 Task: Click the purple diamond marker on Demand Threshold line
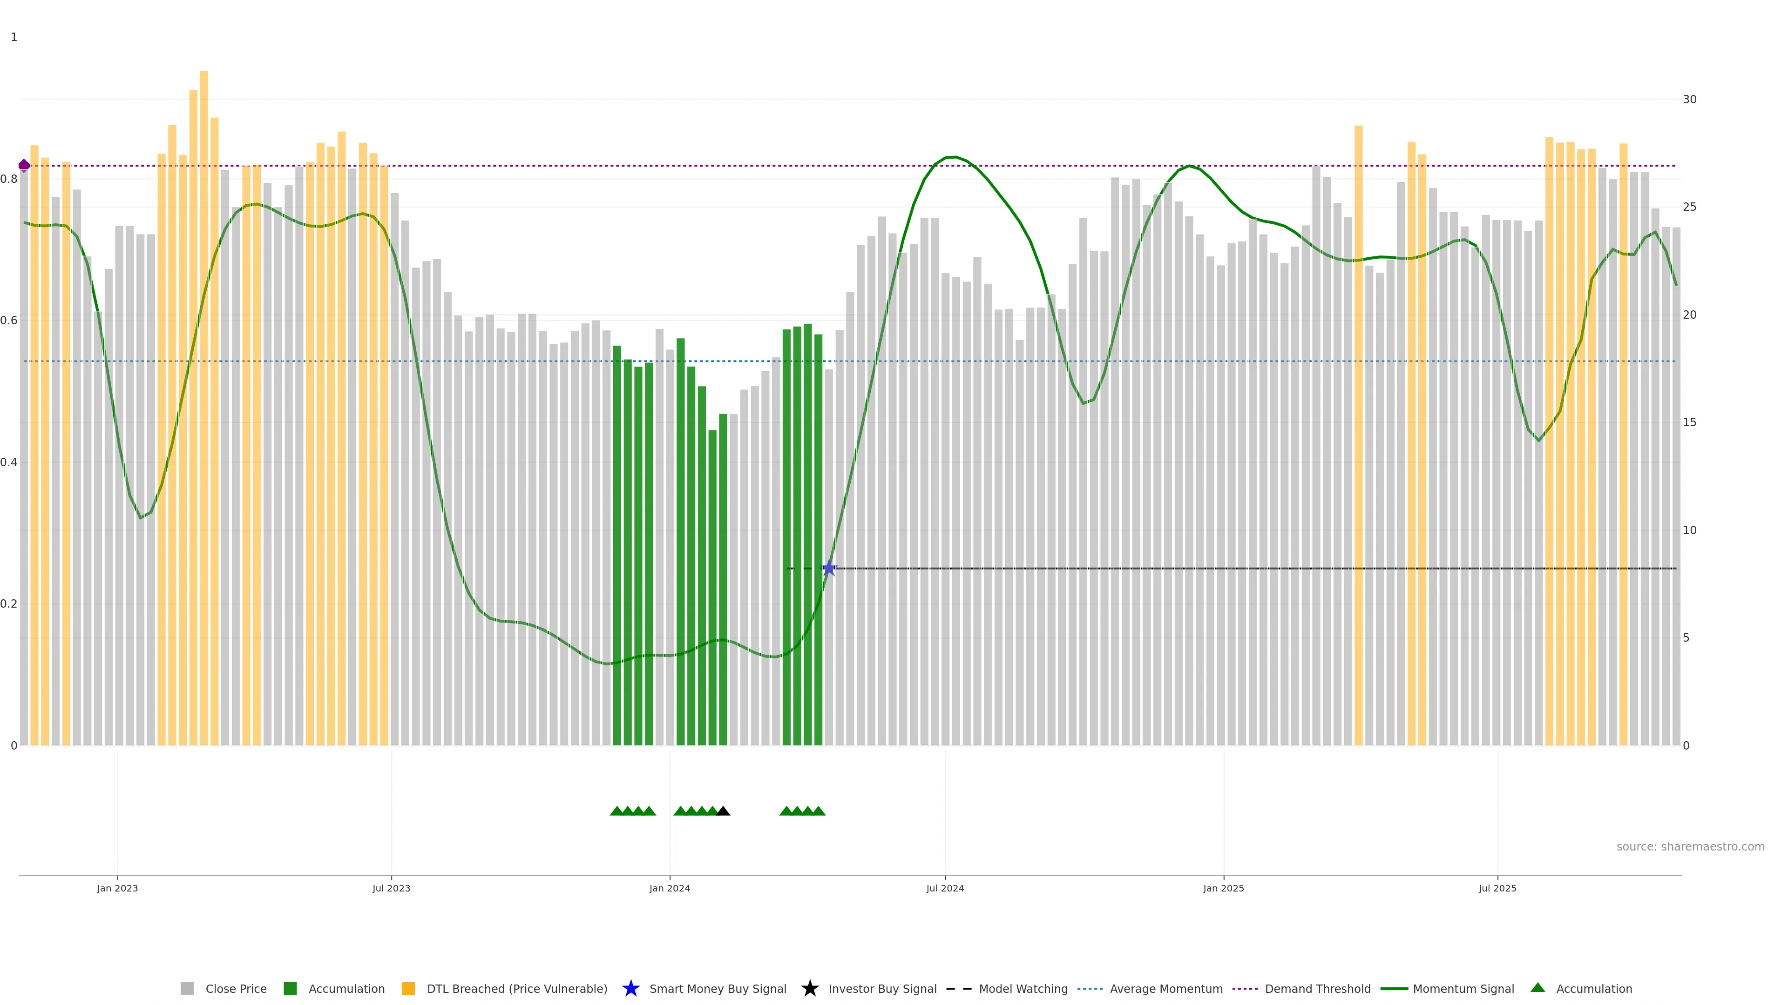pyautogui.click(x=24, y=165)
